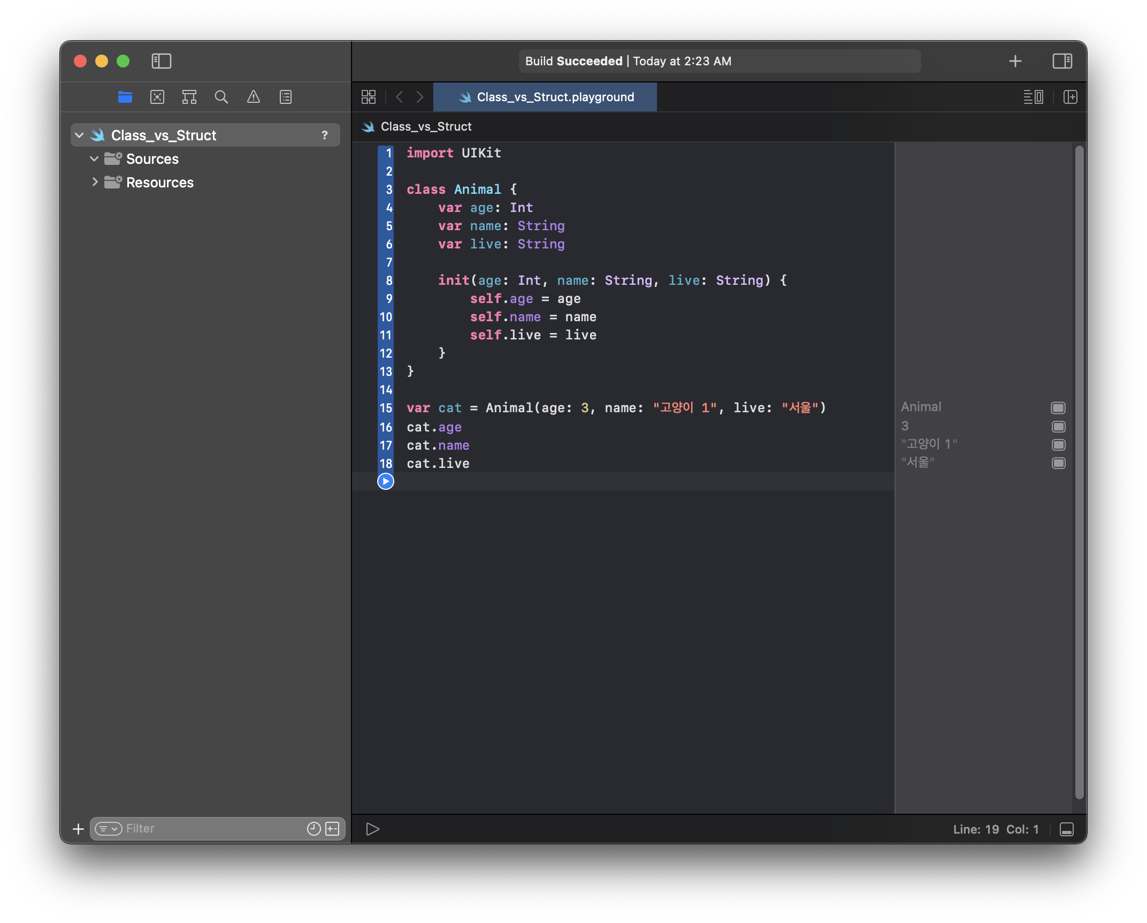The height and width of the screenshot is (923, 1147).
Task: Select the project navigator folder icon
Action: coord(125,97)
